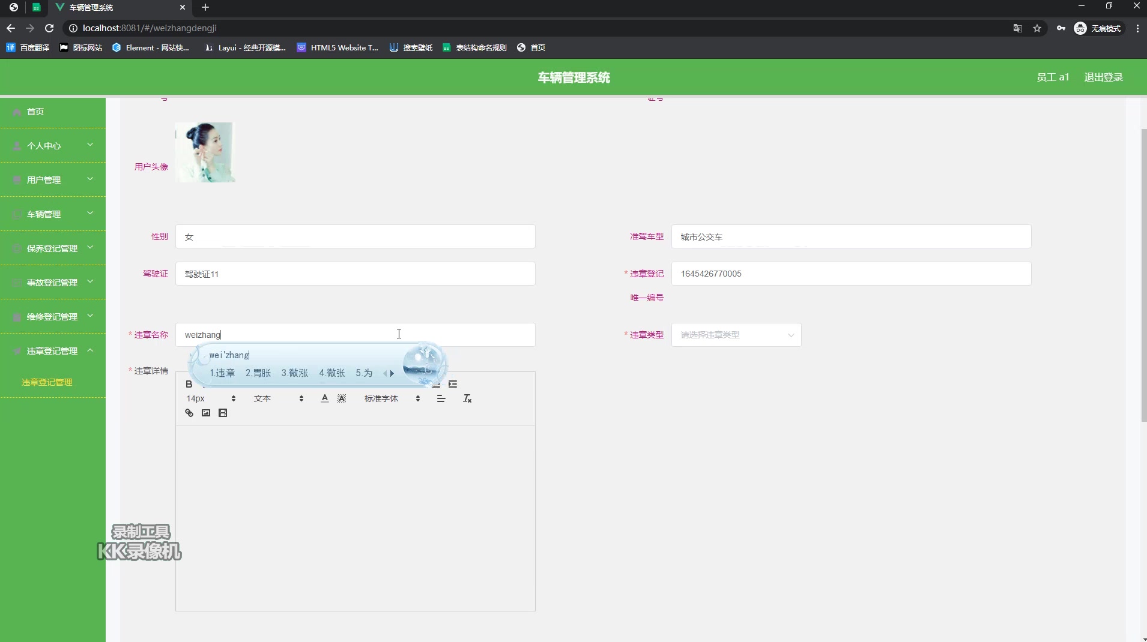This screenshot has width=1147, height=642.
Task: Collapse the 违章登记管理 parent sidebar menu
Action: click(53, 351)
